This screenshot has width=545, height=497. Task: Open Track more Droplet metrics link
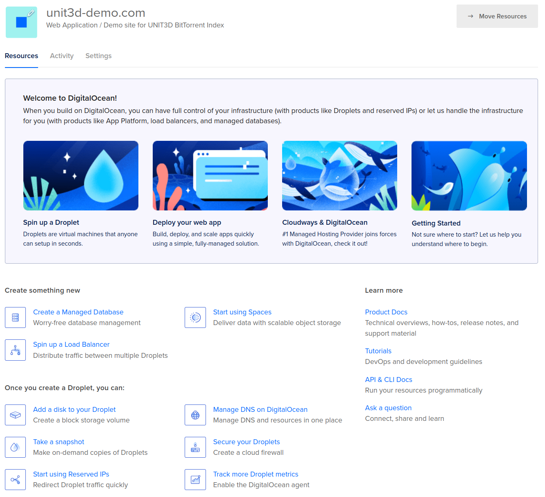(256, 474)
